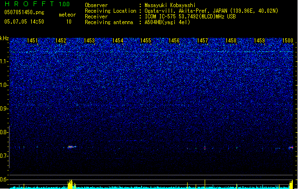
Task: Click the Ogata-vill. Akita-Pref. JAPAN location text
Action: point(211,11)
